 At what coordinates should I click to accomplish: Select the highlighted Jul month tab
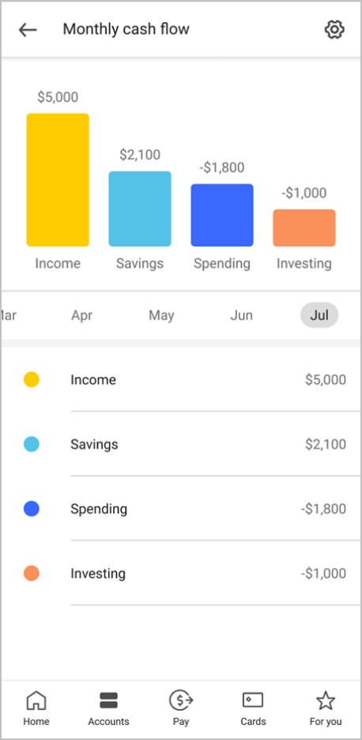click(319, 315)
